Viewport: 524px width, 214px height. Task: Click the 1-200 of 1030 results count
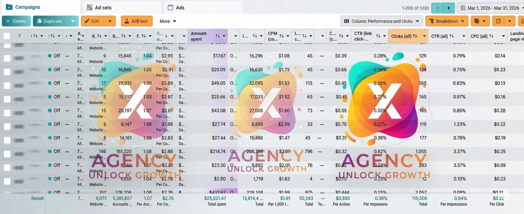[x=415, y=8]
